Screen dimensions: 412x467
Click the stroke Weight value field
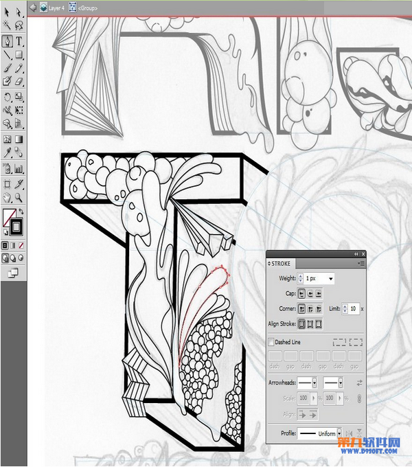[x=316, y=278]
